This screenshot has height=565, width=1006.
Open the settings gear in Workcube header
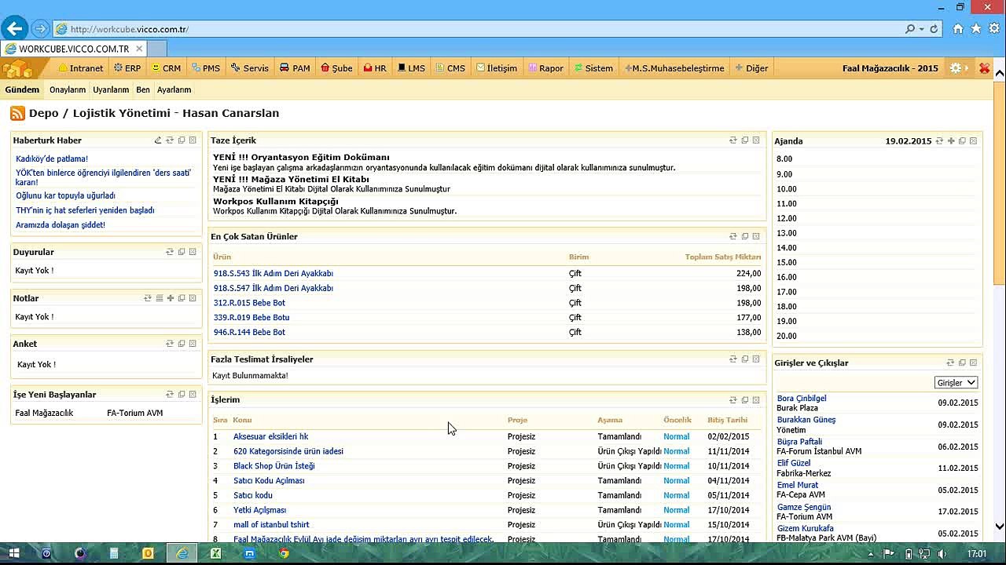coord(956,68)
